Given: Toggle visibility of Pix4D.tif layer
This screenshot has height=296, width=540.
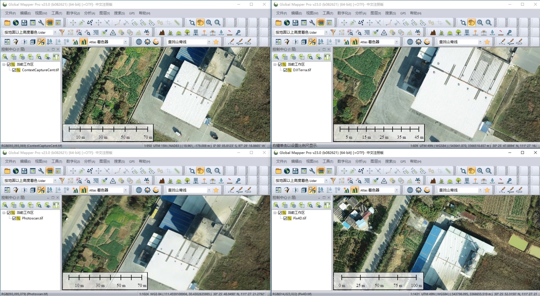Looking at the screenshot, I should (285, 218).
